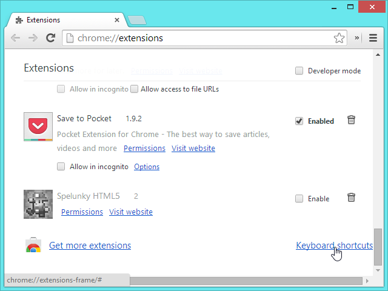Uncheck Enabled for Save to Pocket
388x291 pixels.
tap(299, 121)
